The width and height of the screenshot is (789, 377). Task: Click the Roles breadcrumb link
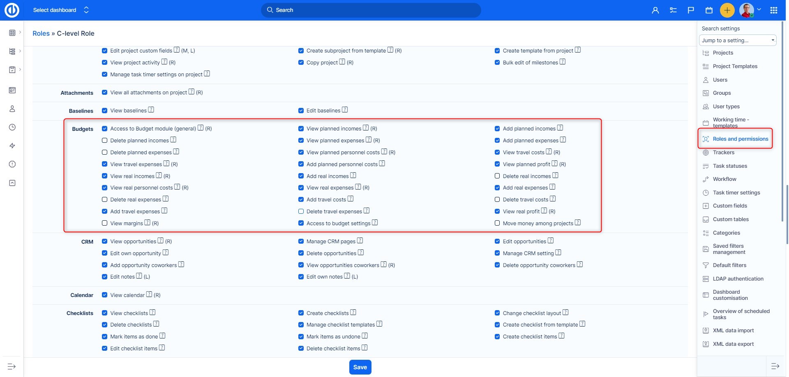point(41,34)
